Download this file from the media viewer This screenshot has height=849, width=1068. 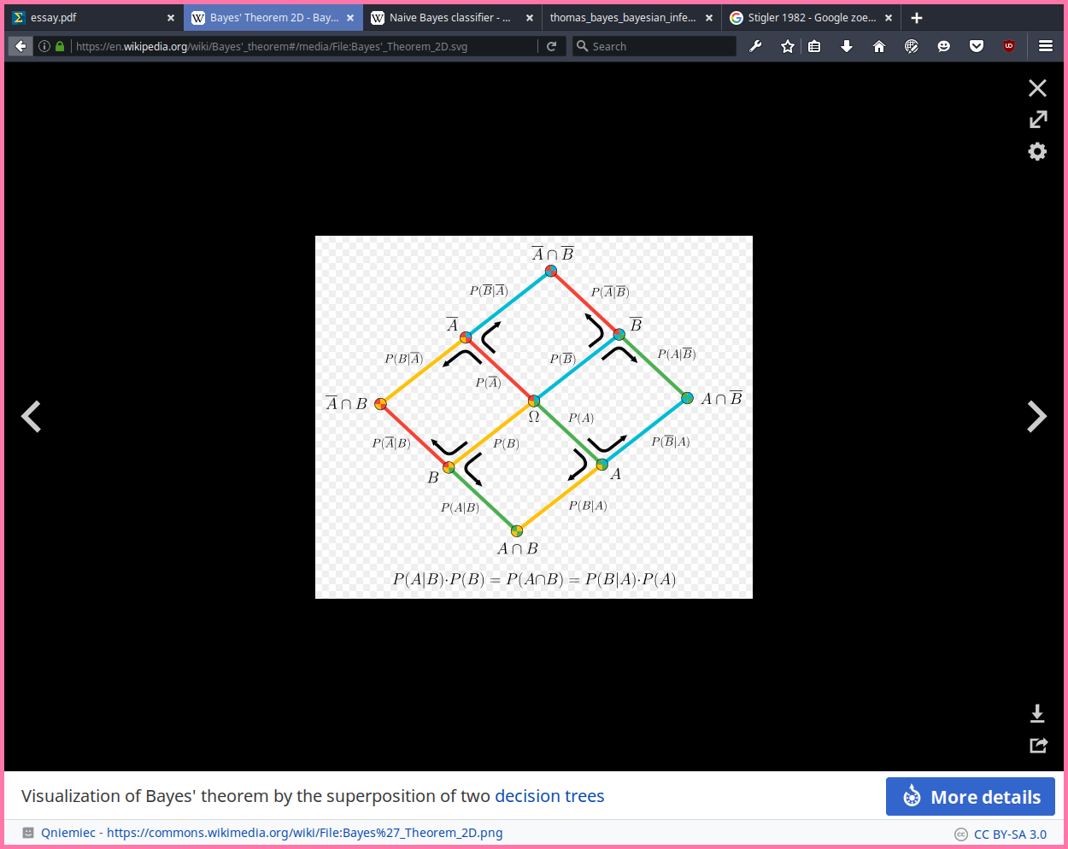pos(1037,713)
